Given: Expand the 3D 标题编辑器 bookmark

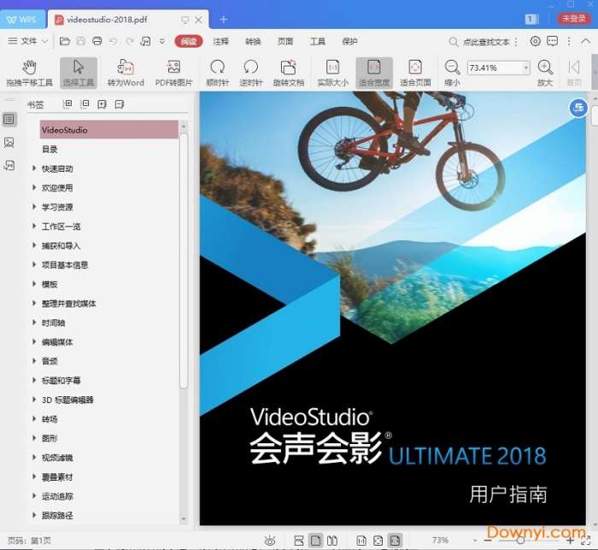Looking at the screenshot, I should click(34, 400).
